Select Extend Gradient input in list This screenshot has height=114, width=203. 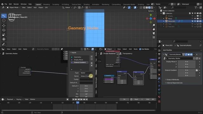click(80, 62)
